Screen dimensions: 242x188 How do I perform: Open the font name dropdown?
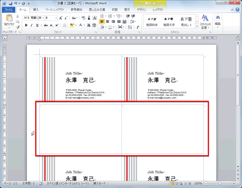click(43, 18)
